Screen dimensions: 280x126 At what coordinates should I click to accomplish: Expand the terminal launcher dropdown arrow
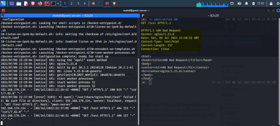pos(58,3)
